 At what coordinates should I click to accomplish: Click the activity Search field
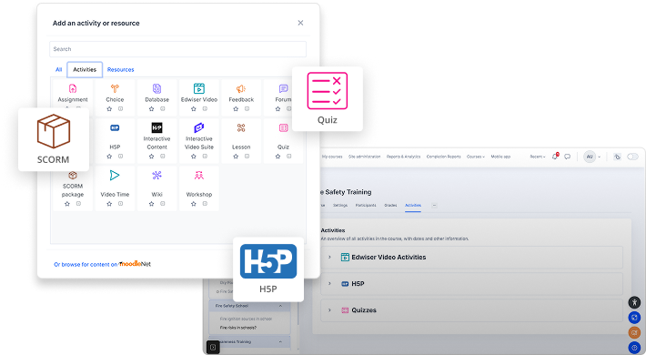click(177, 49)
